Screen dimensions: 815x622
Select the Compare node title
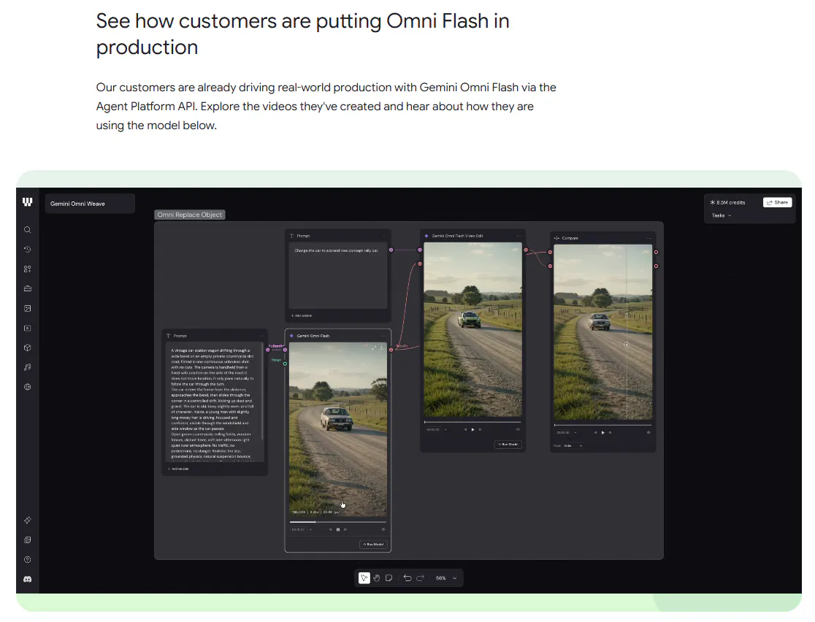570,238
